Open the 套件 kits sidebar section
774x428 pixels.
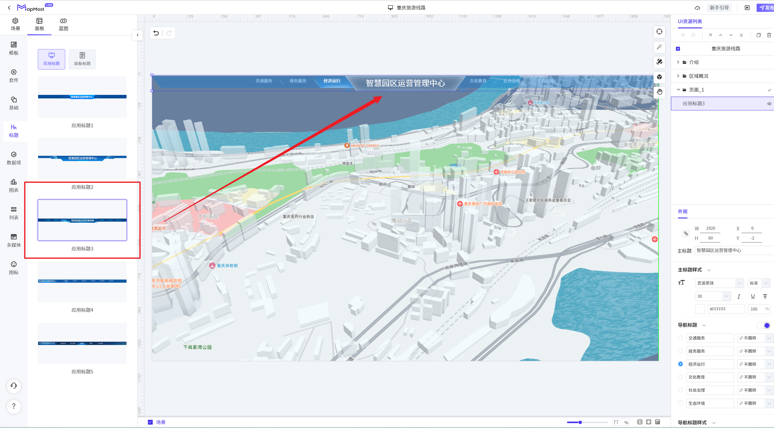(14, 76)
